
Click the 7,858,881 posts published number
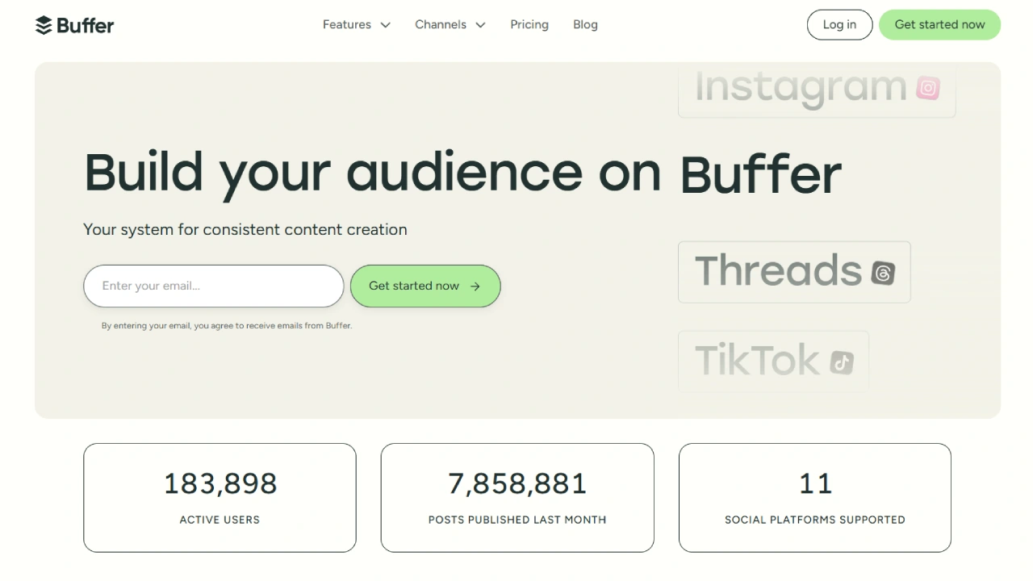pyautogui.click(x=517, y=483)
